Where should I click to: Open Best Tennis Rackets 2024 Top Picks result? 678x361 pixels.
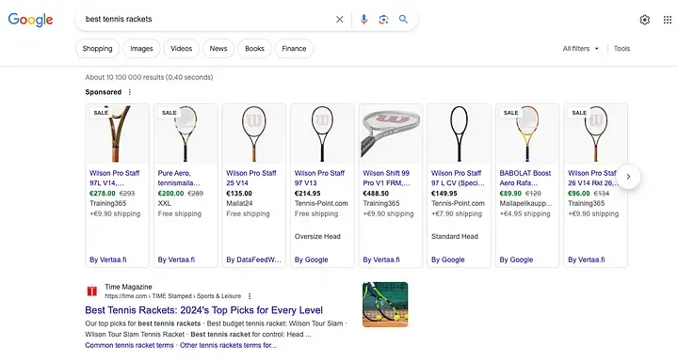coord(204,310)
